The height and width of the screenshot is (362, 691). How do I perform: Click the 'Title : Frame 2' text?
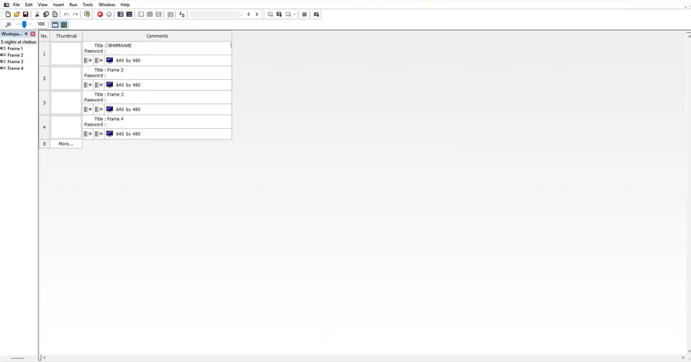(109, 70)
